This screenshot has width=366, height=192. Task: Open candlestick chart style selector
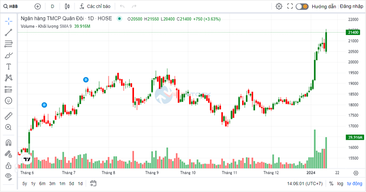click(67, 6)
